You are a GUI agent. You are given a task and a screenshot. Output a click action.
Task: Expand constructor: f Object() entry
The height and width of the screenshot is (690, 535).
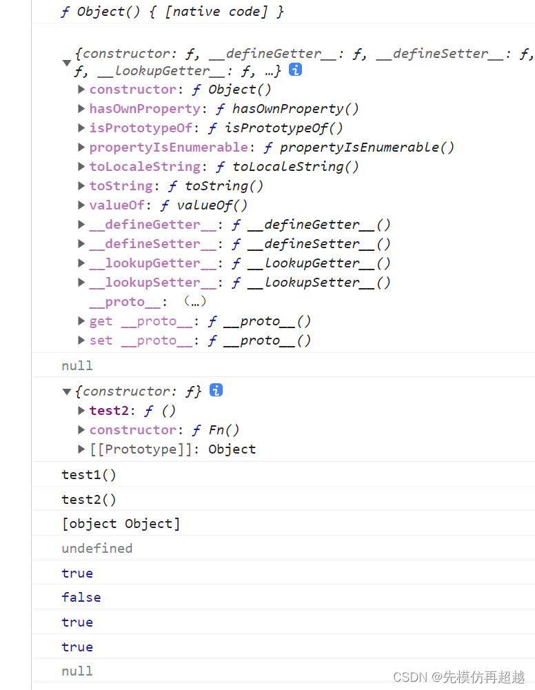[x=81, y=90]
